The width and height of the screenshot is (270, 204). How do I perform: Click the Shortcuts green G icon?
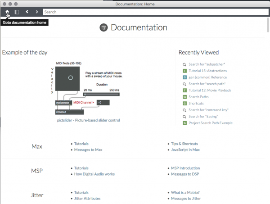pos(184,104)
